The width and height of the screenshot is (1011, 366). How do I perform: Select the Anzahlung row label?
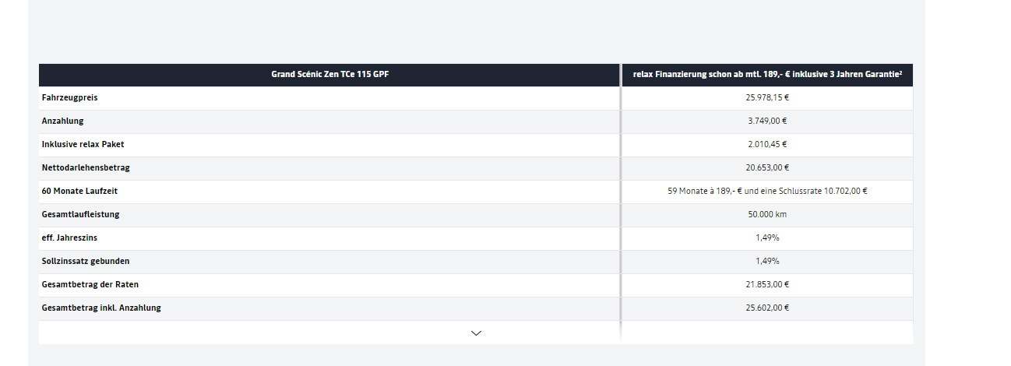(62, 121)
